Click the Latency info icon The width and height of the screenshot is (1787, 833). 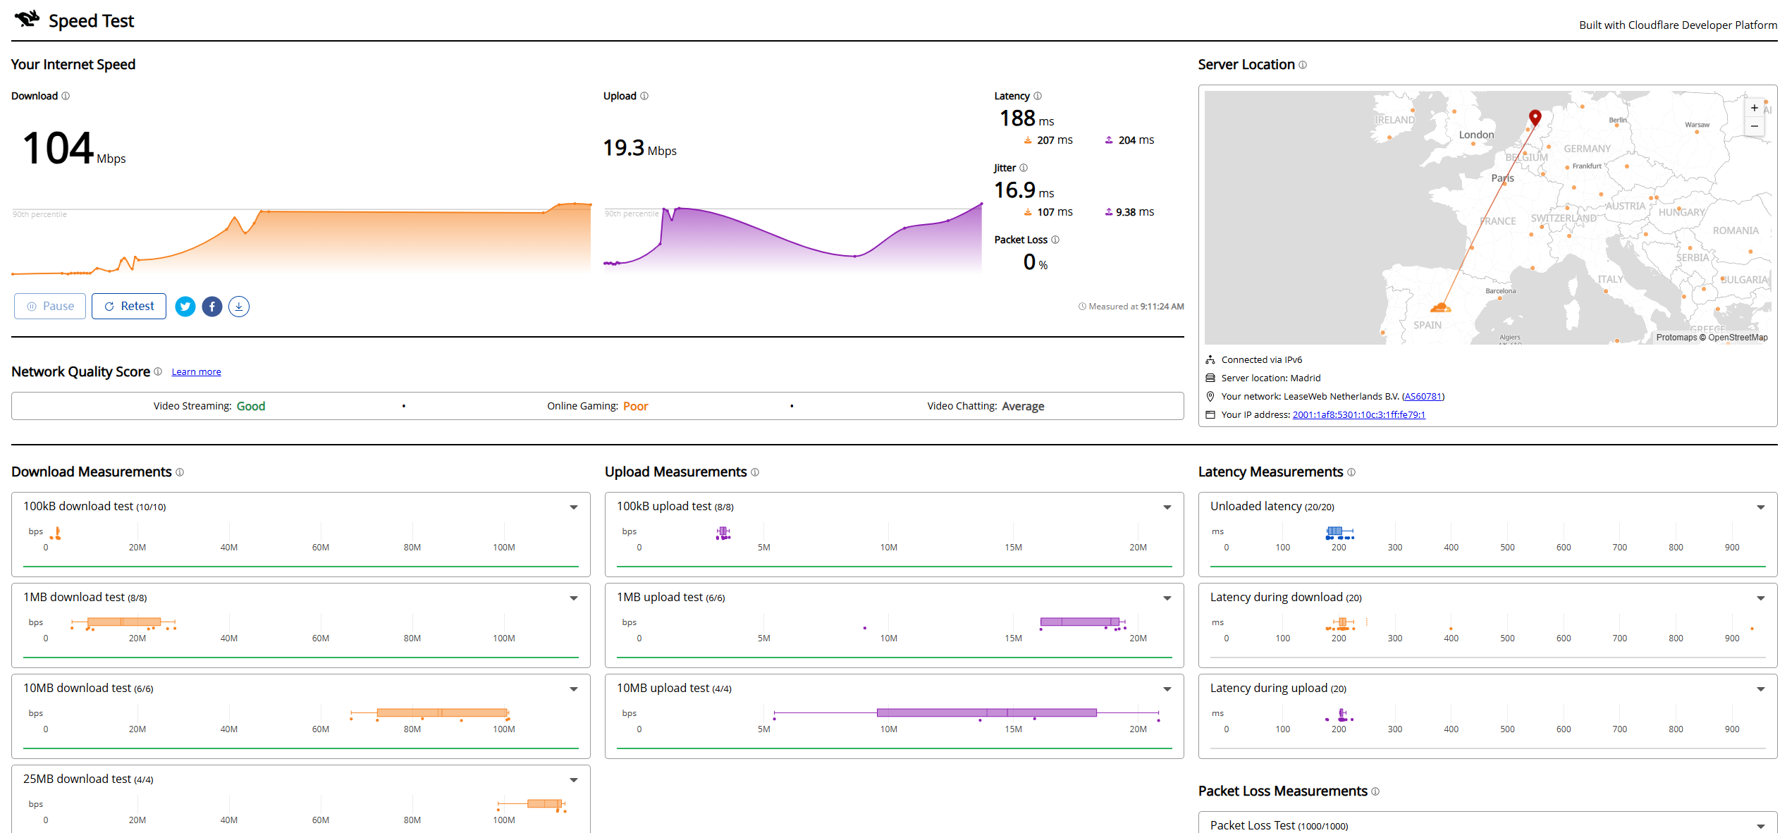pyautogui.click(x=1038, y=96)
